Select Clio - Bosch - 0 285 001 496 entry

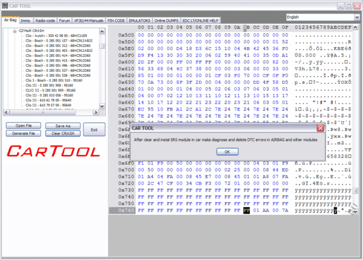(58, 66)
